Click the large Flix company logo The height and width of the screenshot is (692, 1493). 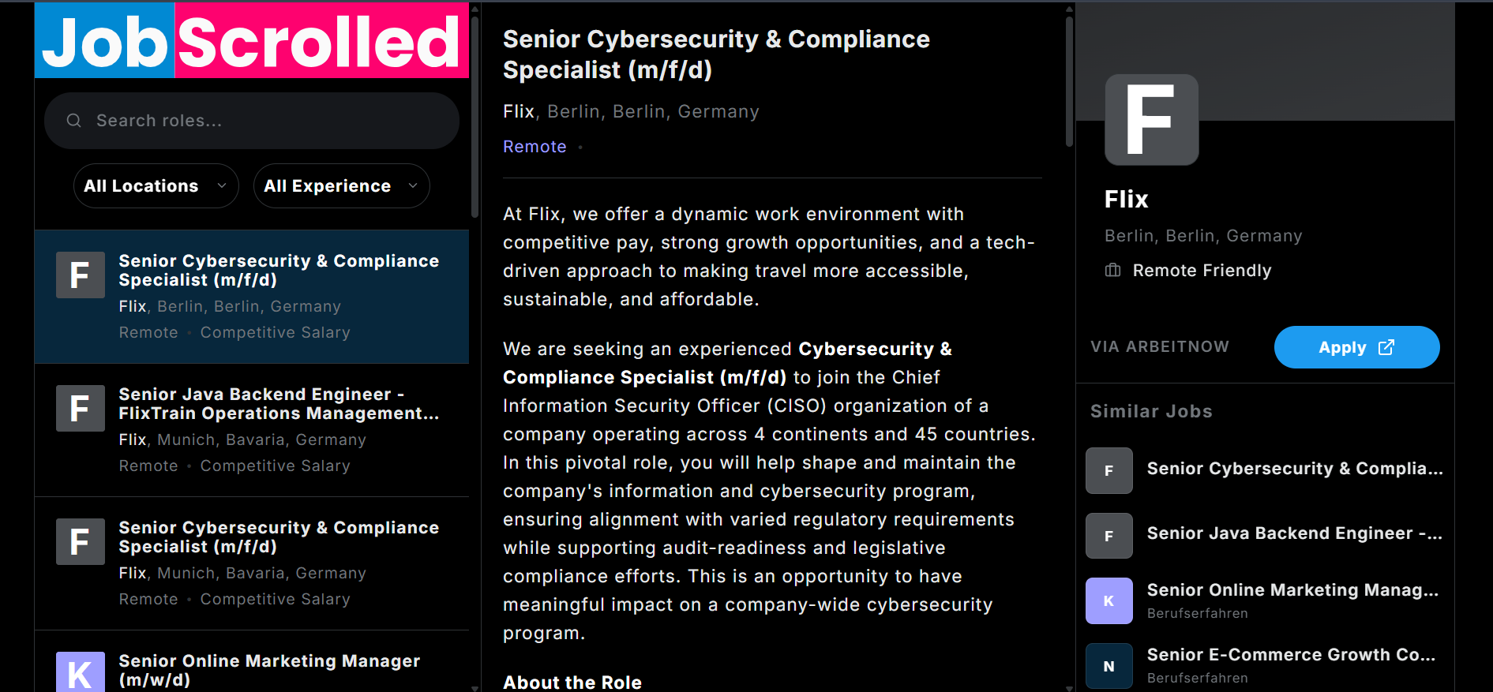1151,120
